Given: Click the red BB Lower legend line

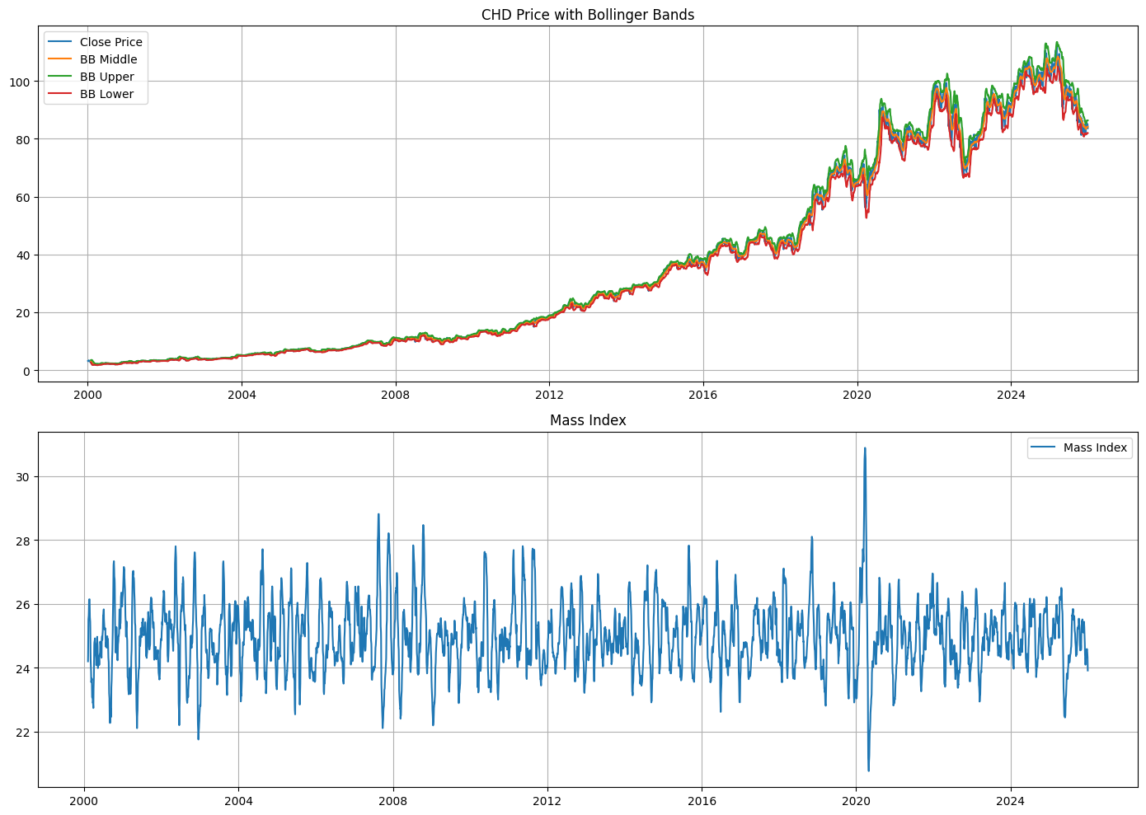Looking at the screenshot, I should click(x=59, y=94).
